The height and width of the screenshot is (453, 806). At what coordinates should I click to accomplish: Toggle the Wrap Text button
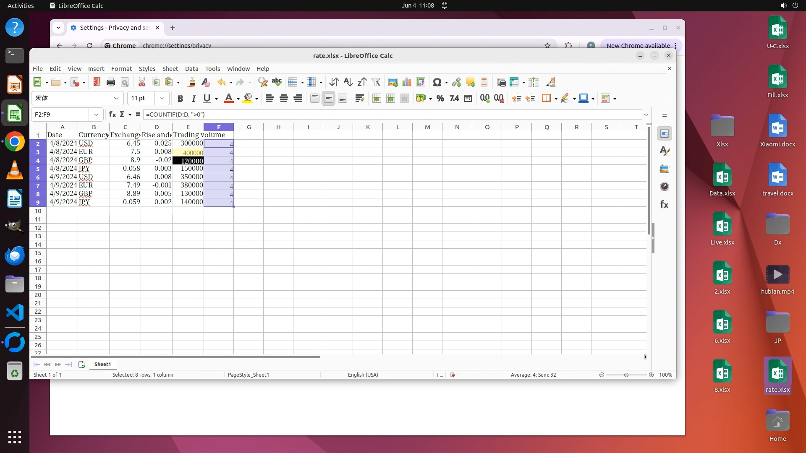[x=359, y=99]
